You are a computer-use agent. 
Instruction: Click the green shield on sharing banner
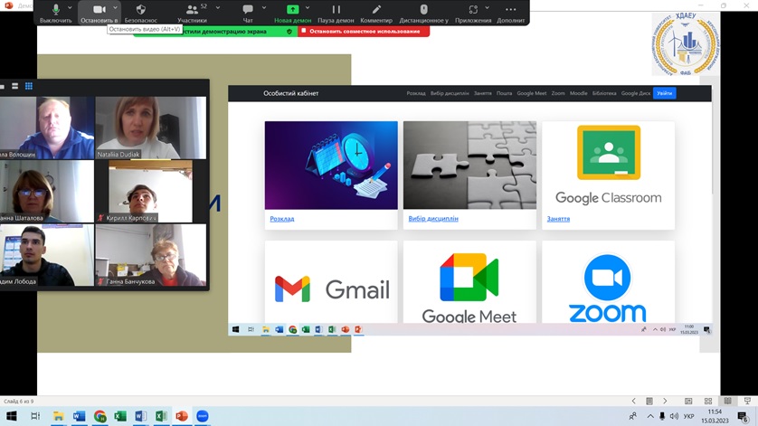(x=289, y=32)
